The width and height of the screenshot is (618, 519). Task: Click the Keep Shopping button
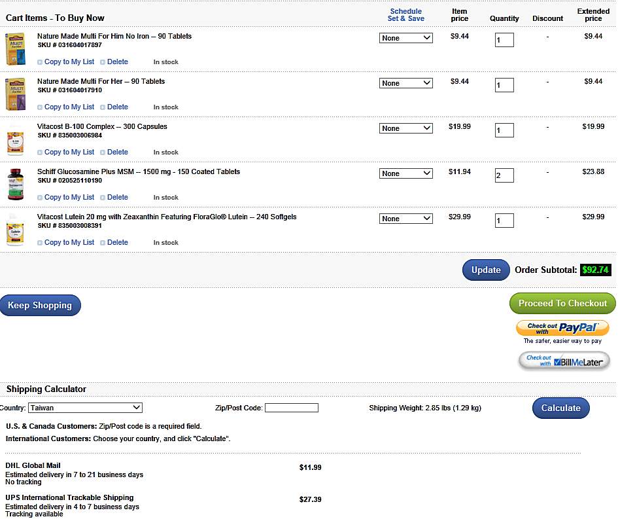[x=40, y=305]
